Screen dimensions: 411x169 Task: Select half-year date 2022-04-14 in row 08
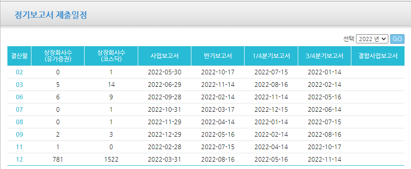point(218,122)
